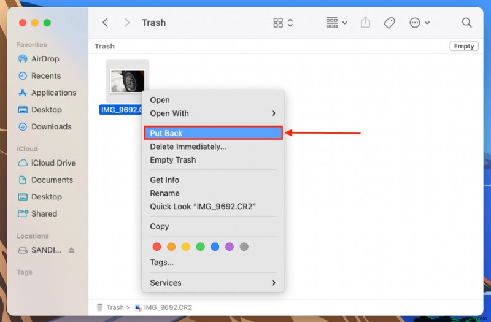Click the IMG_9692 file name label
Viewport: 491px width, 322px height.
121,110
